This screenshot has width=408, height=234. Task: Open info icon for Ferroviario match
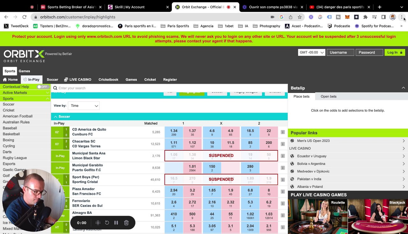point(283,203)
